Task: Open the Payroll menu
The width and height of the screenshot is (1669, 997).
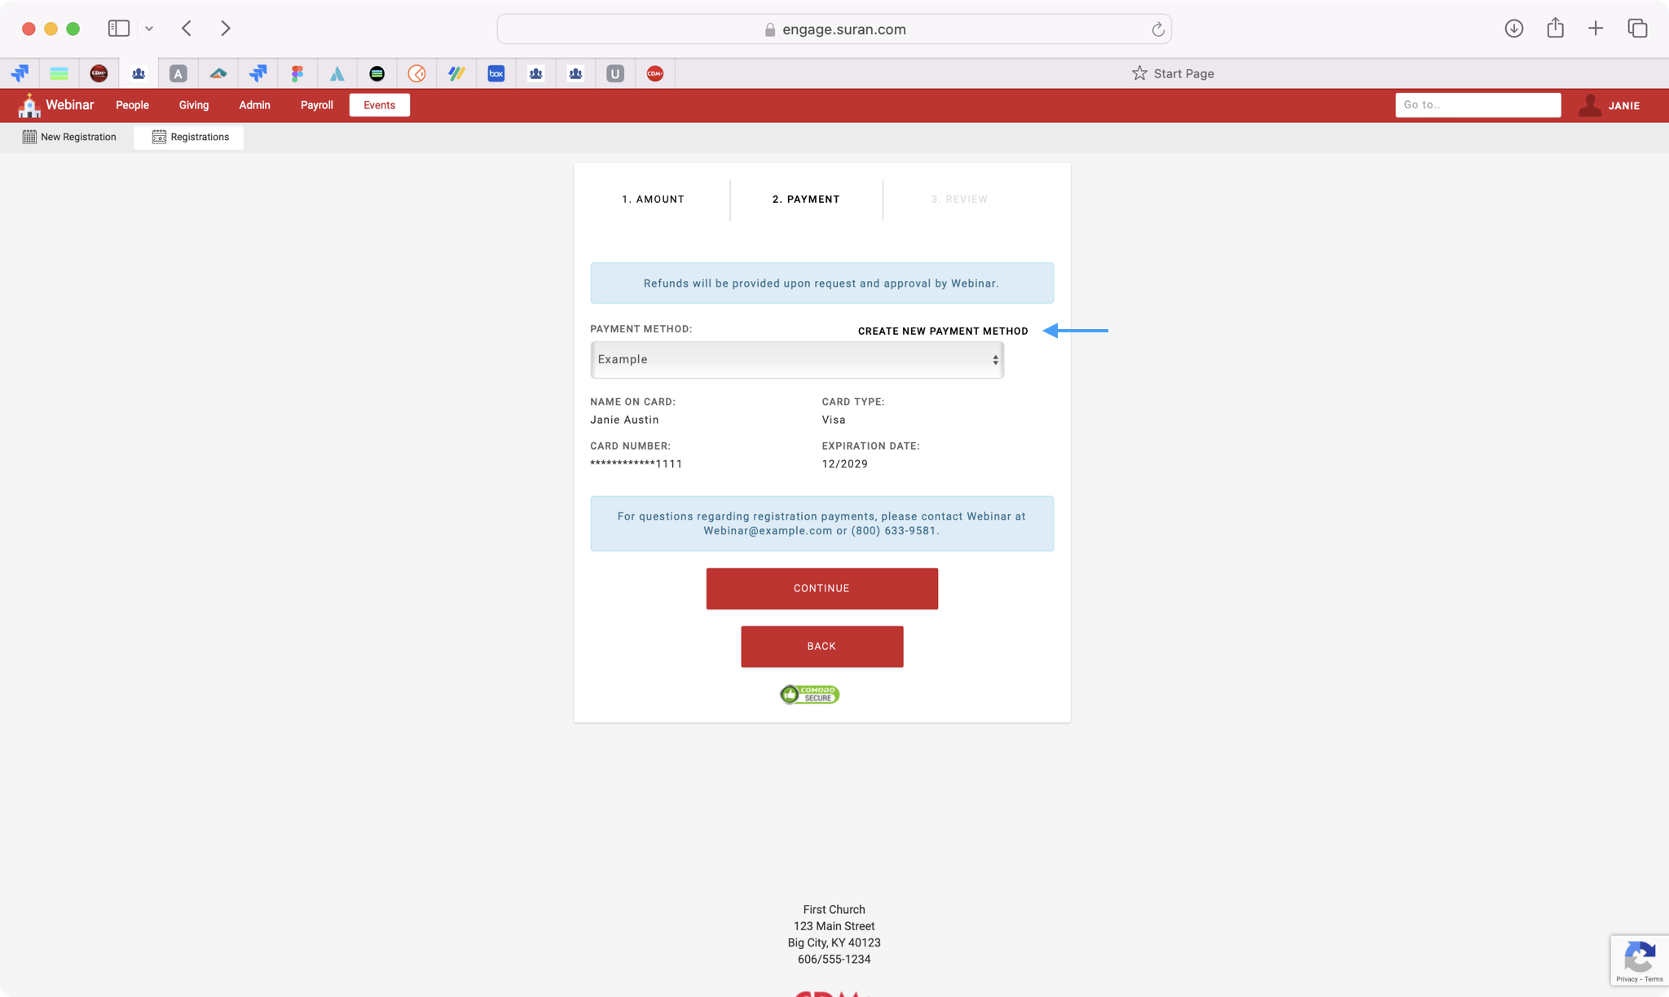Action: [x=316, y=105]
